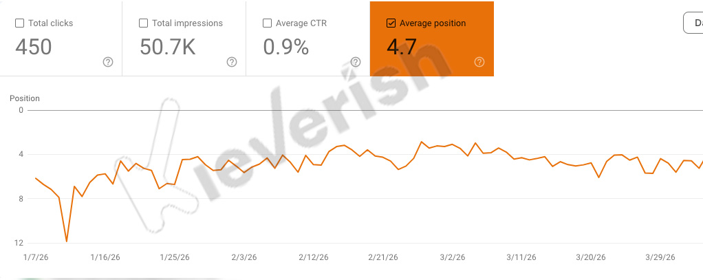Image resolution: width=703 pixels, height=280 pixels.
Task: Enable the Total impressions checkbox
Action: (x=144, y=23)
